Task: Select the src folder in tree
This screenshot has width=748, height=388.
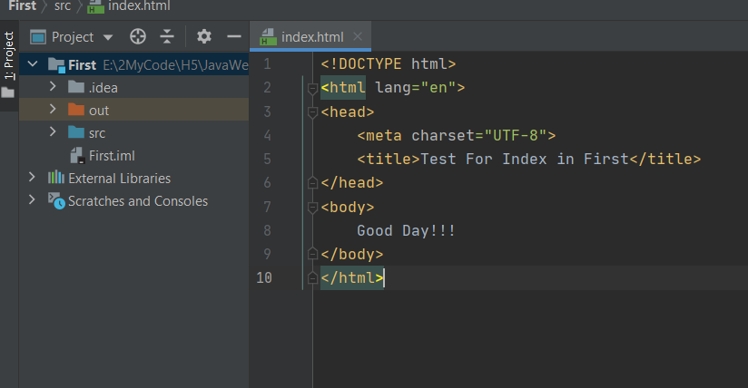Action: click(x=97, y=133)
